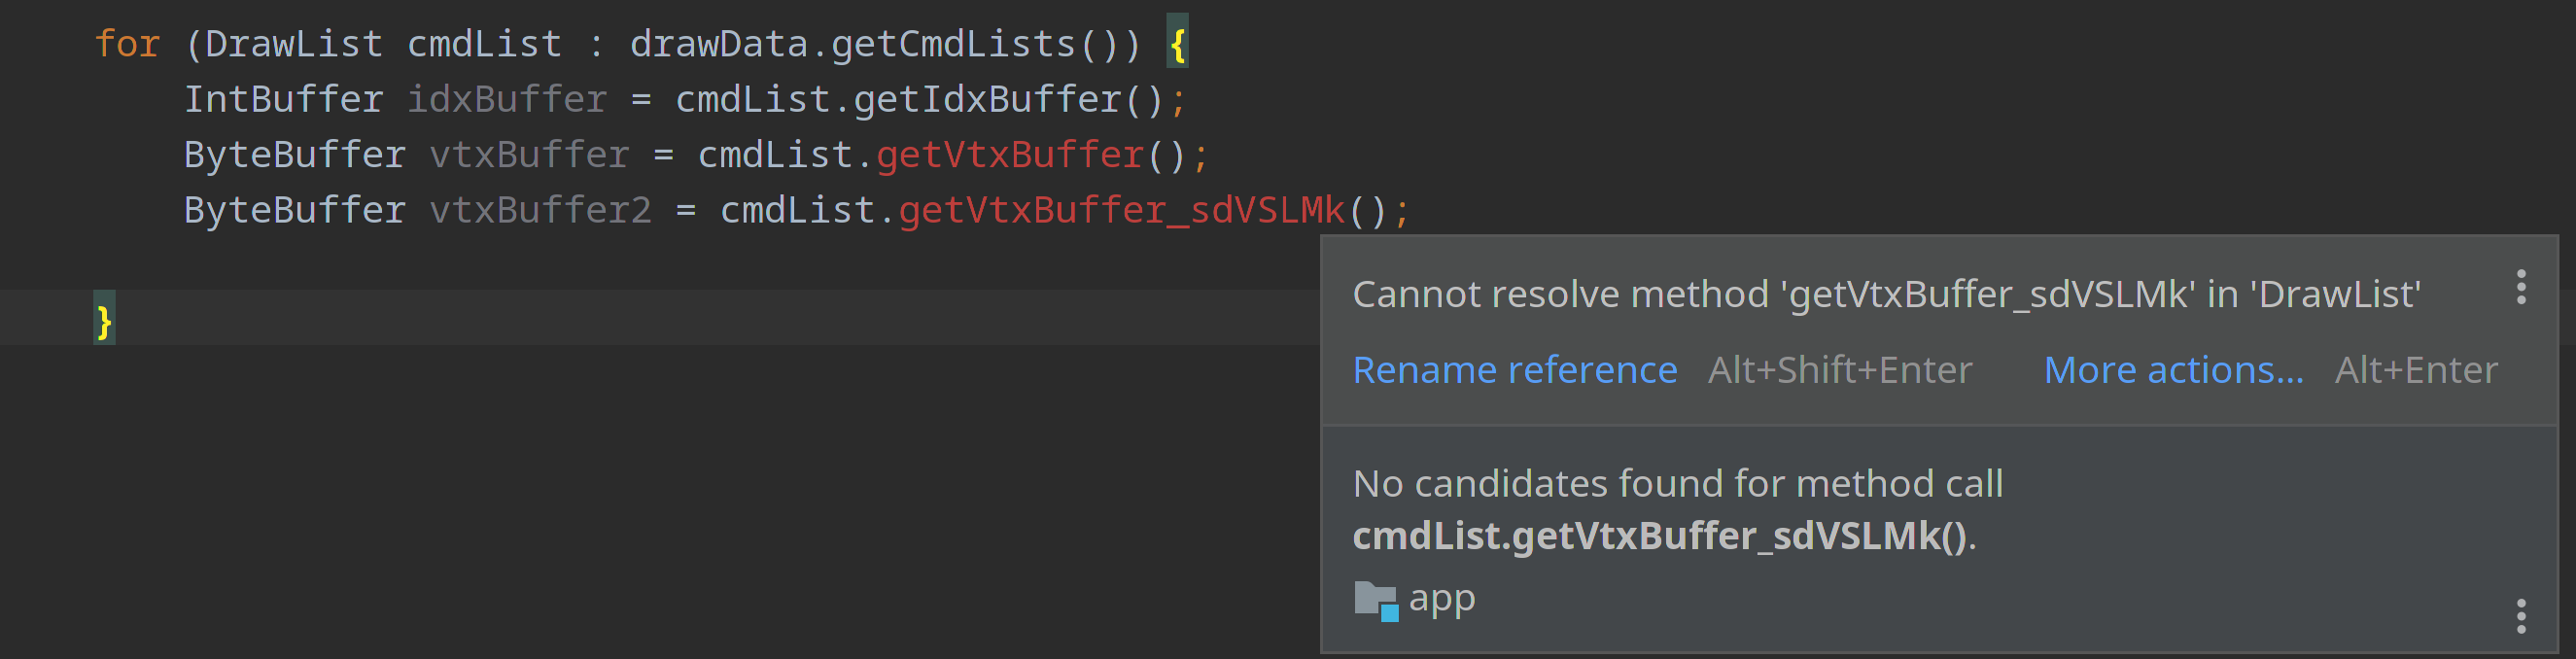Open 'More actions...' for the error
The image size is (2576, 659).
2172,369
